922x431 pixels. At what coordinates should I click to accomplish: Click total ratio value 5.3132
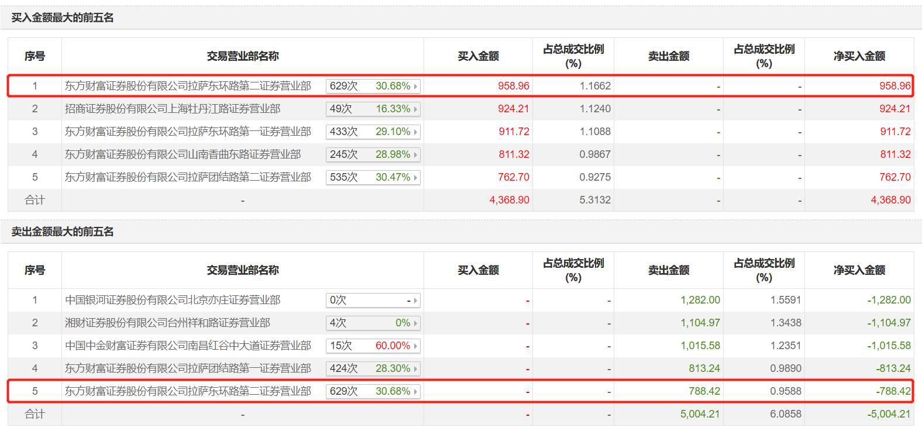[x=595, y=200]
